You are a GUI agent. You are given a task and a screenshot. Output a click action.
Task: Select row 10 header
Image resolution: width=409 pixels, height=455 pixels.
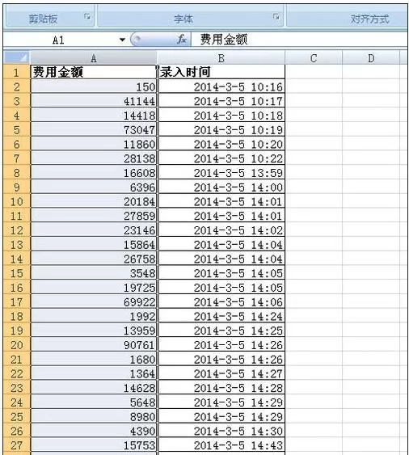coord(16,201)
